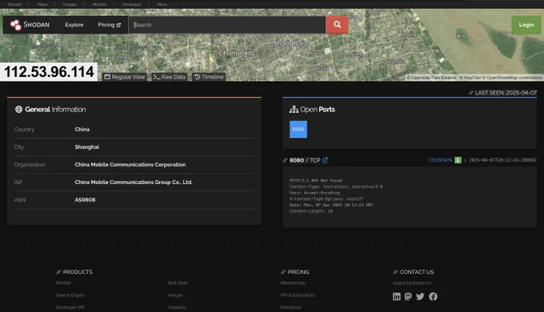The width and height of the screenshot is (544, 312).
Task: Click the Shanghai label on the map
Action: point(289,43)
